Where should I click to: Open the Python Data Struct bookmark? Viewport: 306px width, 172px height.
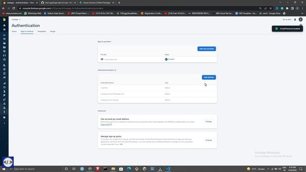point(54,13)
